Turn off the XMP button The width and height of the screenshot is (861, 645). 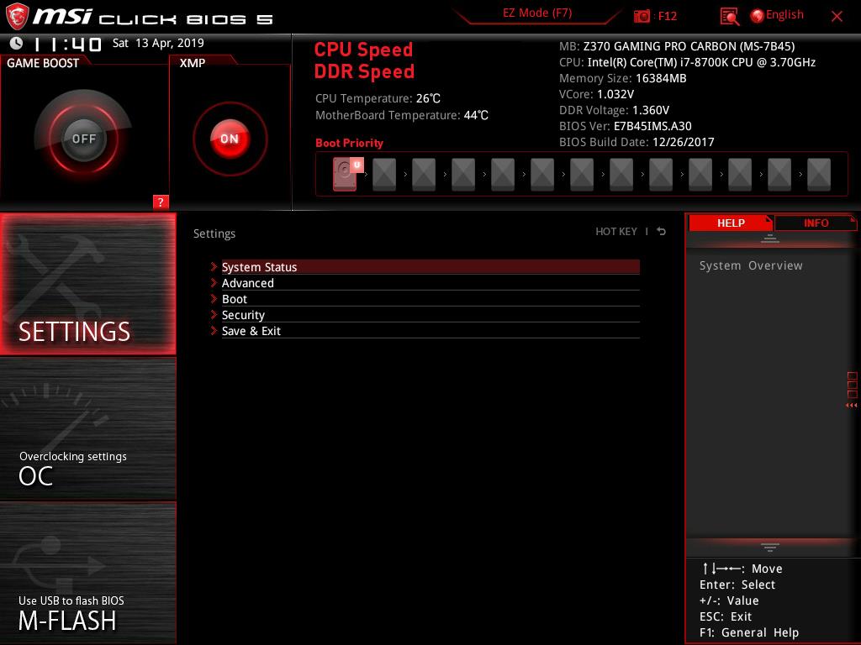(x=230, y=139)
